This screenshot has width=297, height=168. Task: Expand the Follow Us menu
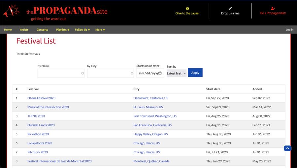coord(82,30)
